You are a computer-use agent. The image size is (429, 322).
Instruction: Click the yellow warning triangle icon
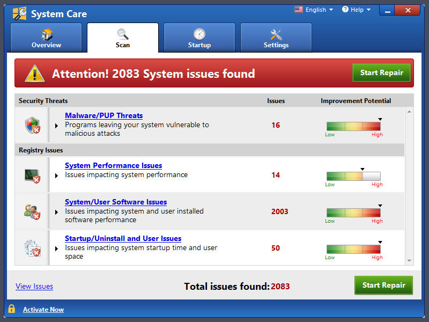[x=34, y=73]
